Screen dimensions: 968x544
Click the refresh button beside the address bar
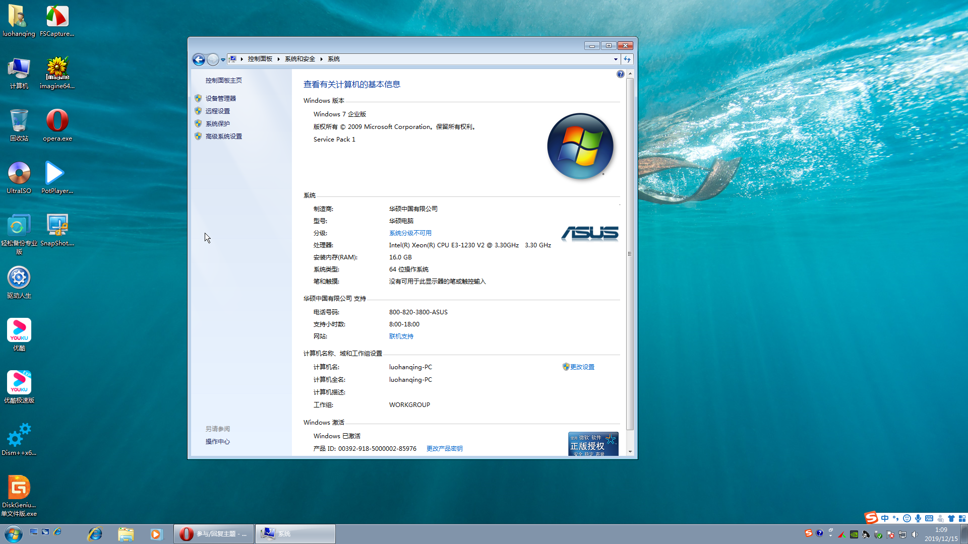tap(627, 59)
